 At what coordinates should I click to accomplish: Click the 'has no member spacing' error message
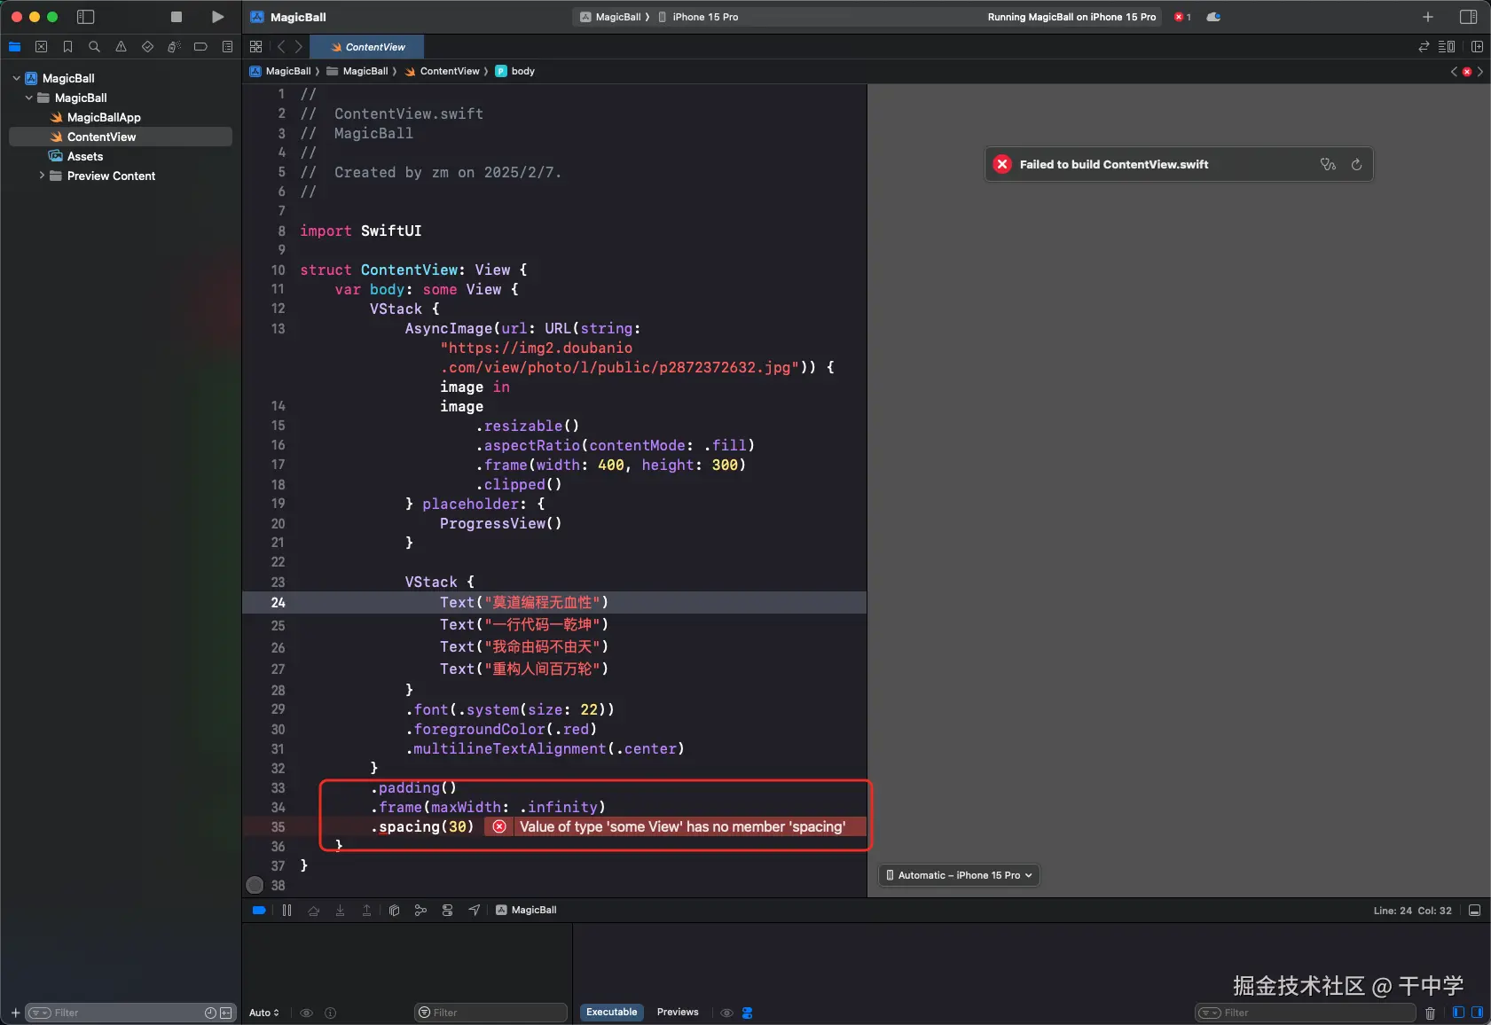[682, 826]
